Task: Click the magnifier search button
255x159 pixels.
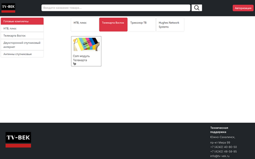Action: pos(197,8)
